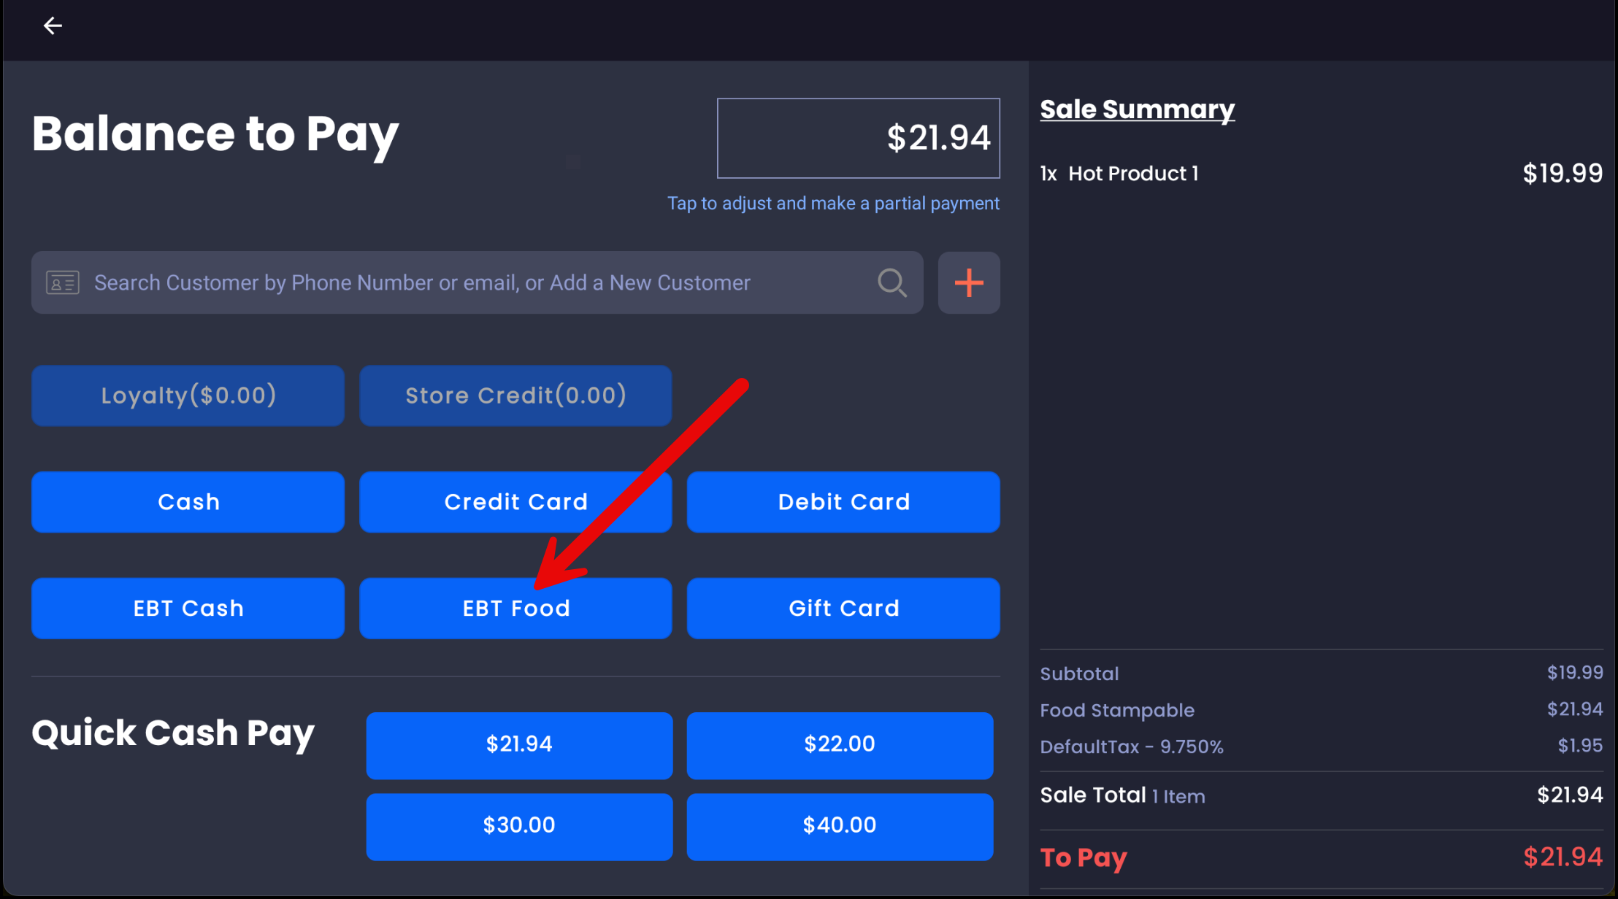Quick pay $30.00 cash
Viewport: 1618px width, 899px height.
(x=518, y=826)
